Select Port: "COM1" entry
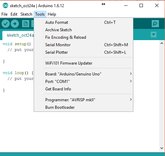This screenshot has height=156, width=165. coord(83,82)
